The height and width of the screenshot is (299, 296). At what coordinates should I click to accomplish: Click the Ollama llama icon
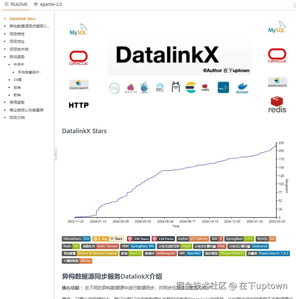tap(175, 87)
